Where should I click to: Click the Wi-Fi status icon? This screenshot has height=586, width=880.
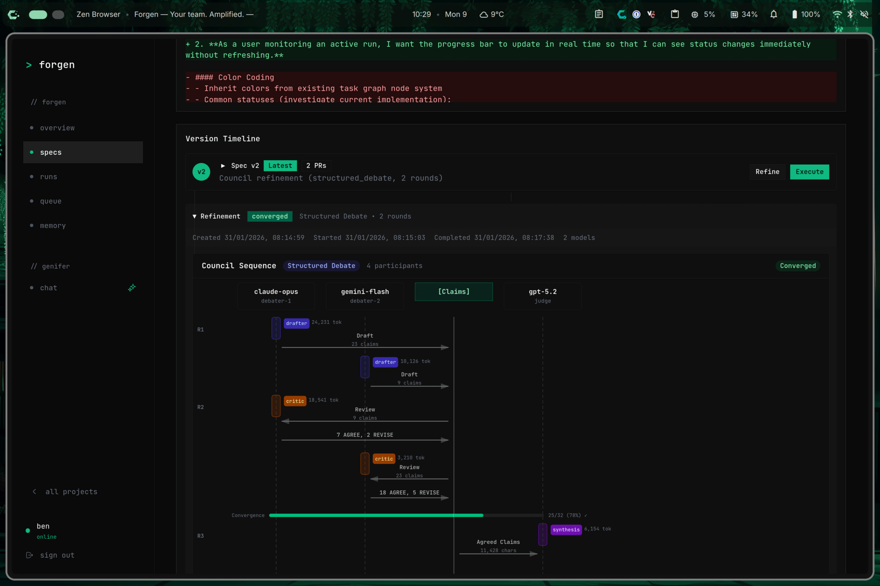[837, 14]
